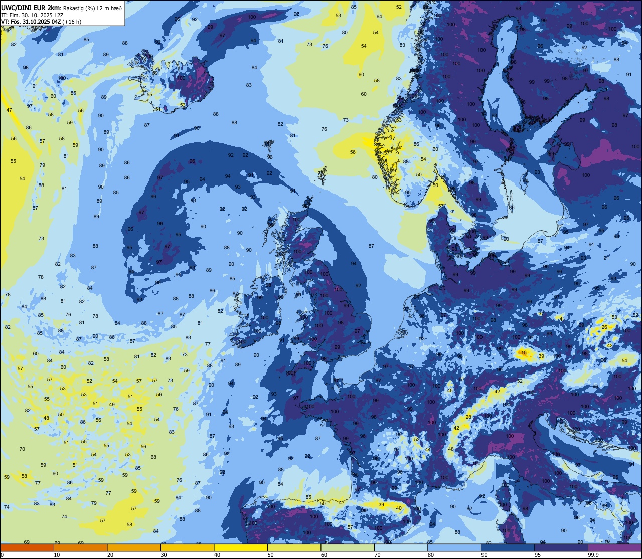
Task: Select the 95–99.9 dark navy legend swatch
Action: 561,547
